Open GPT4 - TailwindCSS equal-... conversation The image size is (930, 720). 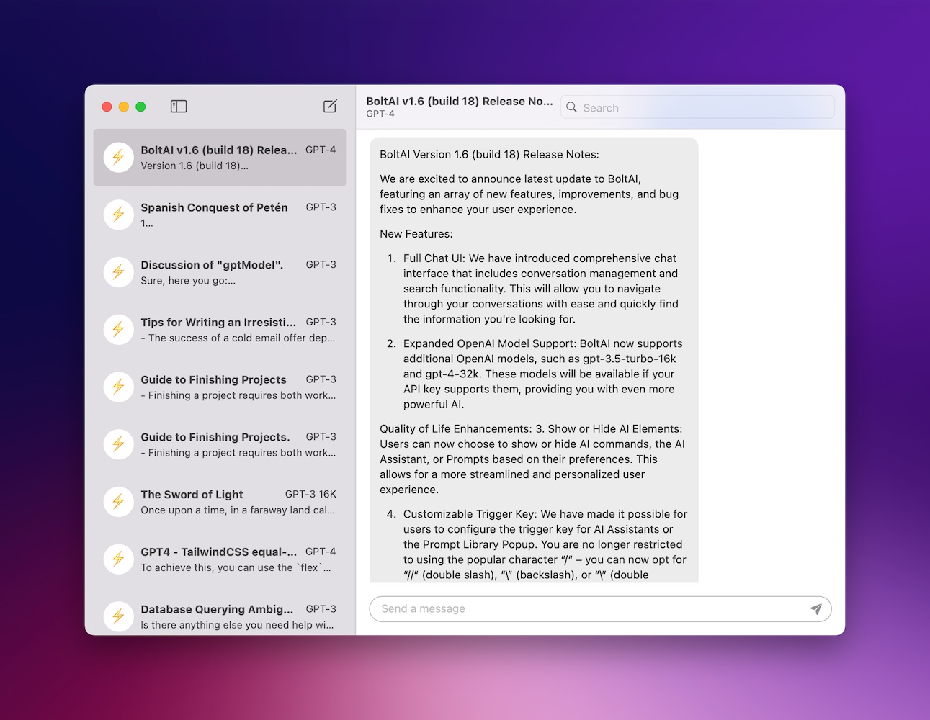point(220,559)
